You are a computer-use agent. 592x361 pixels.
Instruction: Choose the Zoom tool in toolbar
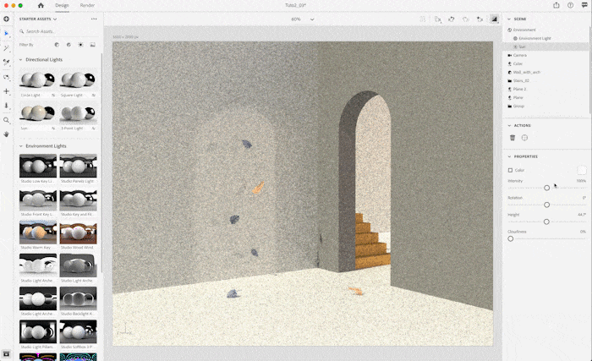coord(7,120)
